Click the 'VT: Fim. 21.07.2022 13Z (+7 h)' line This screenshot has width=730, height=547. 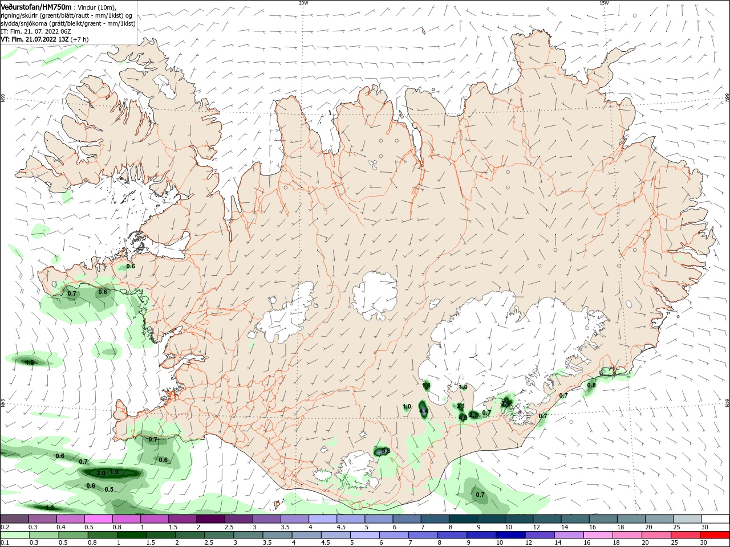(x=44, y=39)
